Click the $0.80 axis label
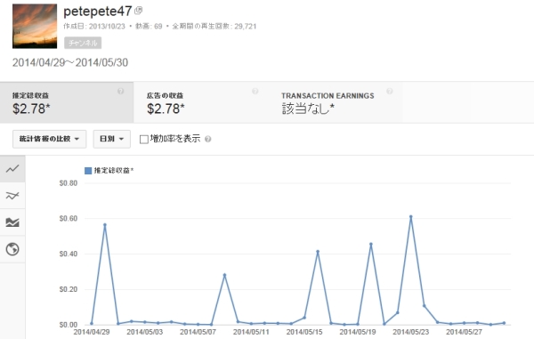Screen dimensions: 534x339 pos(69,183)
